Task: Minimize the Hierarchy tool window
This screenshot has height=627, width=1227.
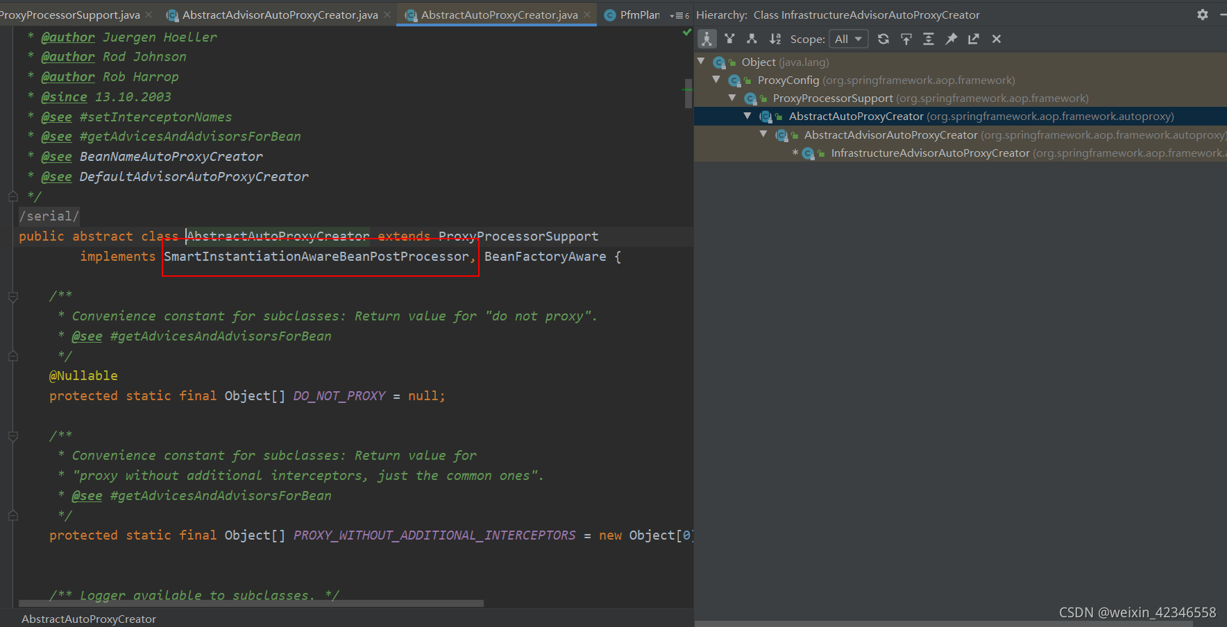Action: tap(1223, 15)
